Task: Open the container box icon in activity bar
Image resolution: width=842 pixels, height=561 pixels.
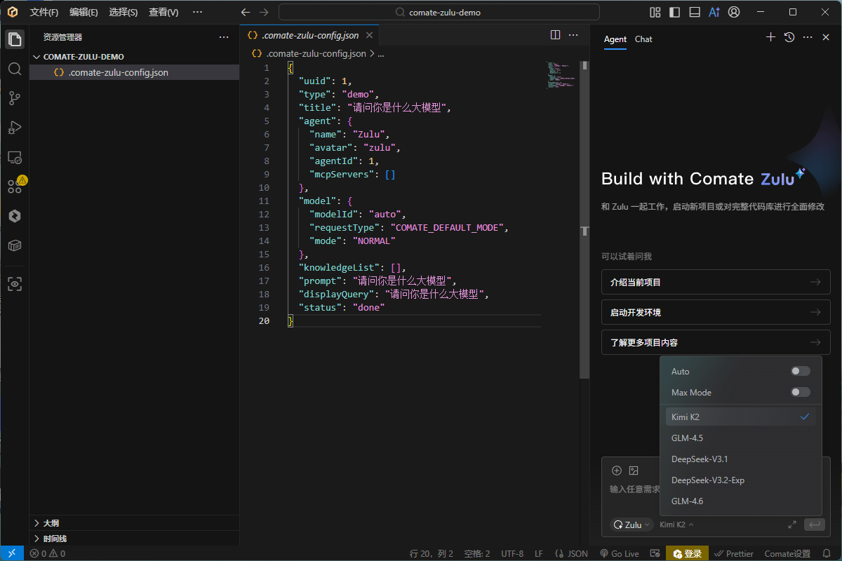Action: 15,245
